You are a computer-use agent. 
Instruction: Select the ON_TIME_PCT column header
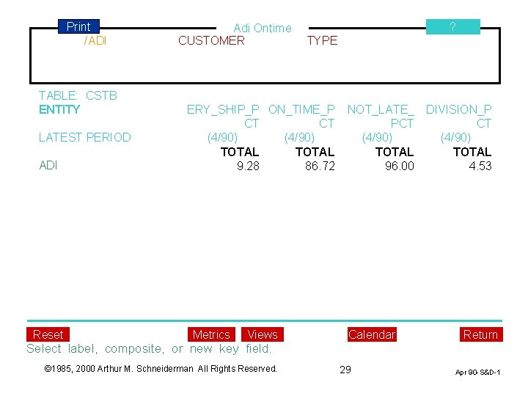click(301, 116)
